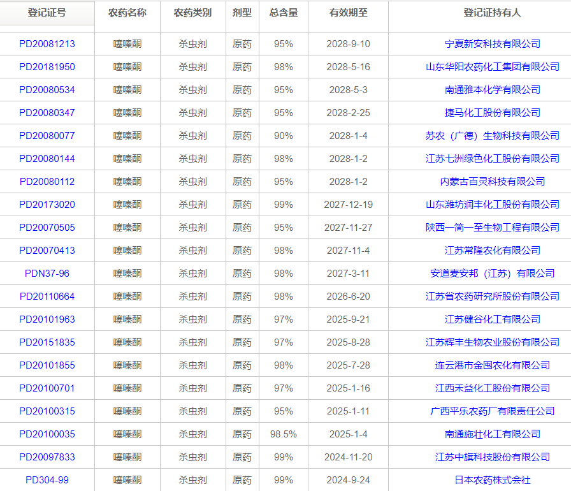
Task: Open holder 江苏健谷化工有限公司
Action: 493,319
